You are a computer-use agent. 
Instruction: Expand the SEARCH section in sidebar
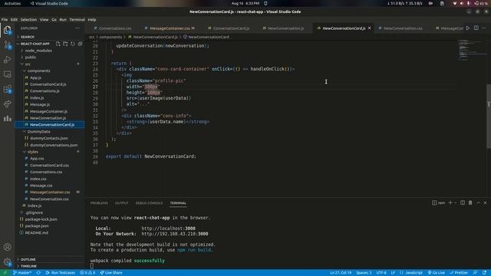[x=28, y=37]
